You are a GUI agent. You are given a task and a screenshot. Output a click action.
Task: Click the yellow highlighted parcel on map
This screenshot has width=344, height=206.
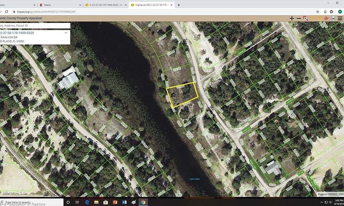(182, 95)
